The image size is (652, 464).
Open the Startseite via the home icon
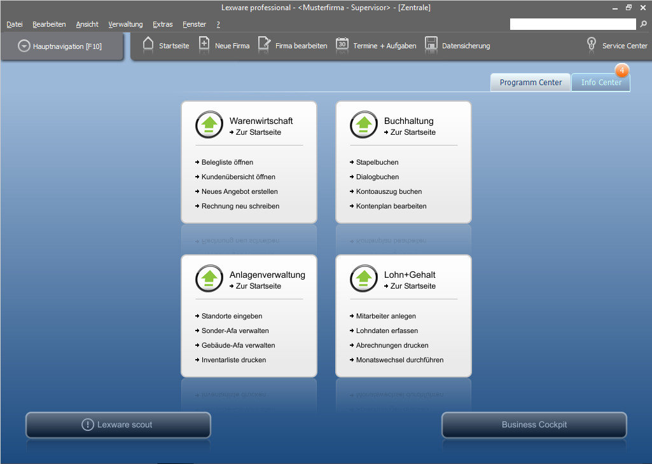[x=148, y=44]
